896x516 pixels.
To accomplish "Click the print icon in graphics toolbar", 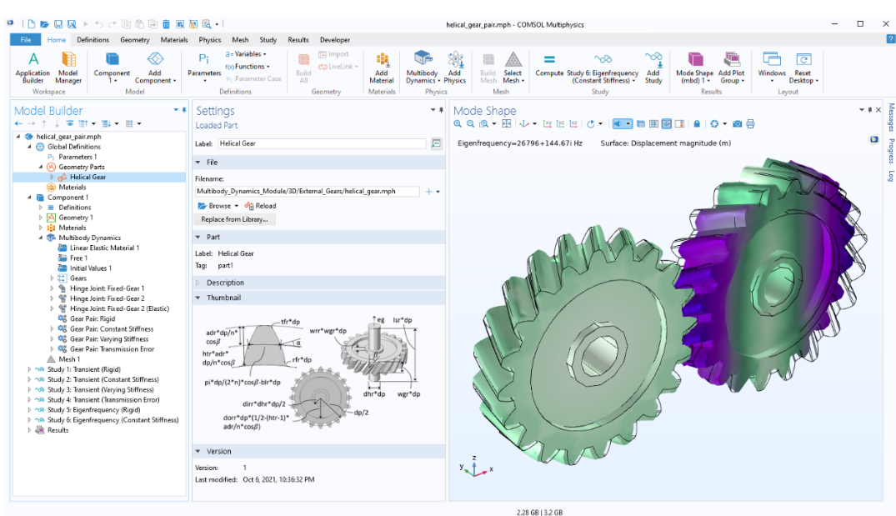I will (750, 124).
